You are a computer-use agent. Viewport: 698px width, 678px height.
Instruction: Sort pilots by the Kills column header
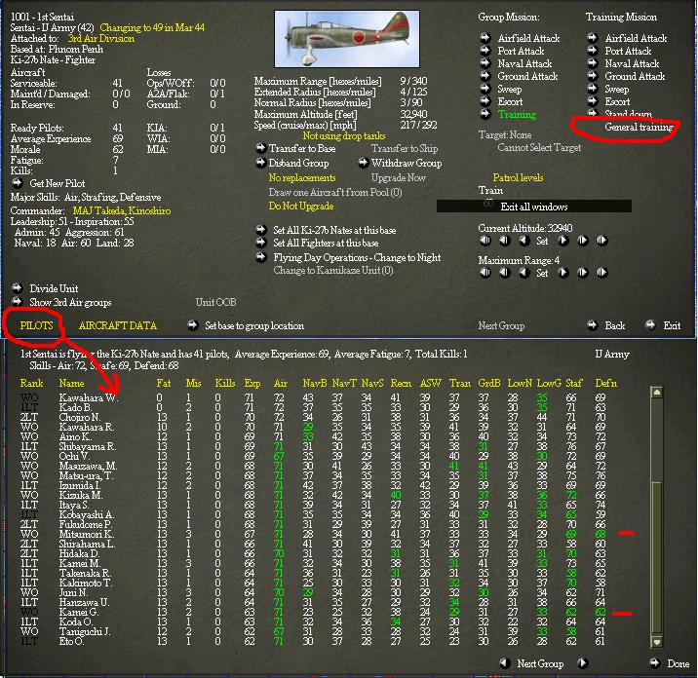tap(225, 383)
